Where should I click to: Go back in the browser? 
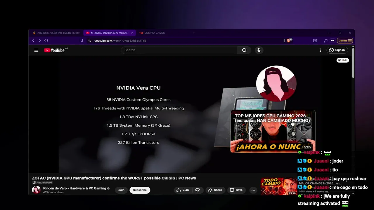33,41
